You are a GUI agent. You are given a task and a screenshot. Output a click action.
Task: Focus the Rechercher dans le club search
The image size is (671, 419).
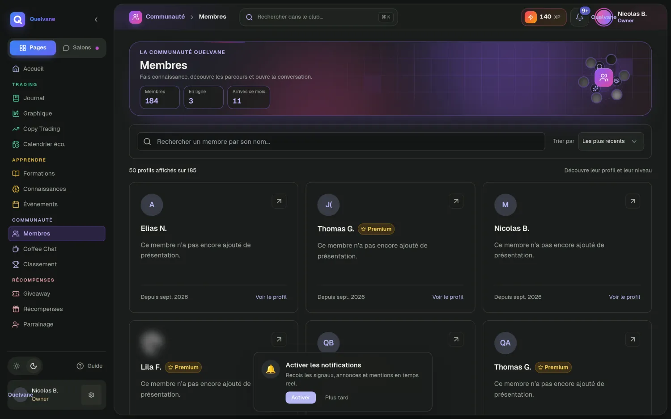coord(319,17)
